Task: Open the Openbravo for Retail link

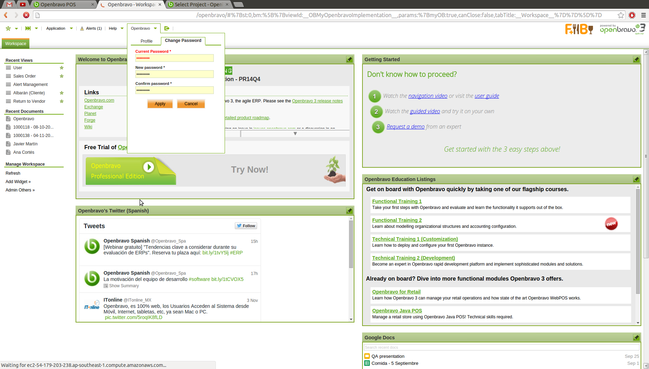Action: [396, 292]
